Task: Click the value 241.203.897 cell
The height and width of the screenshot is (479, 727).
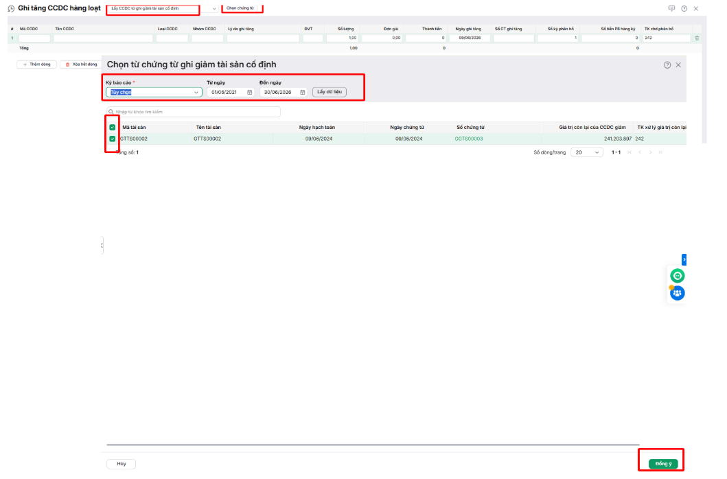Action: coord(618,139)
